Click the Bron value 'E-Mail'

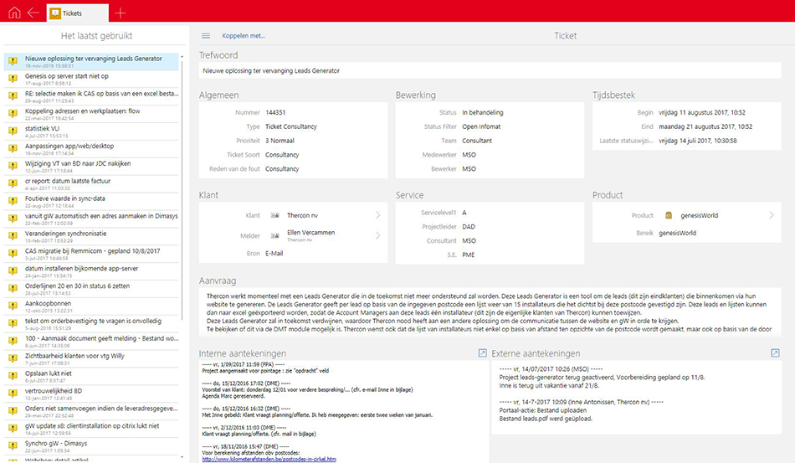point(274,254)
